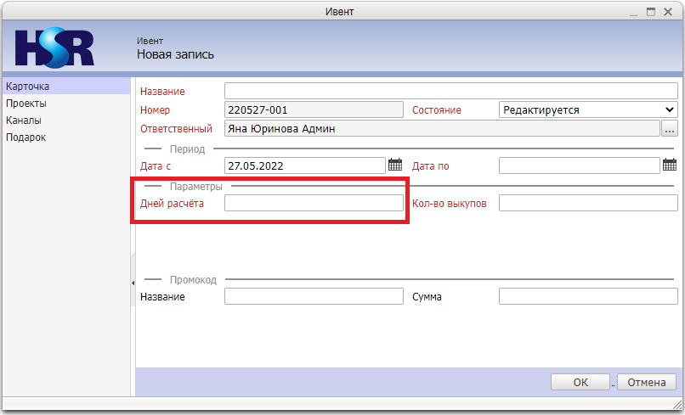
Task: Focus the Кол-во выкупов input
Action: click(x=588, y=204)
